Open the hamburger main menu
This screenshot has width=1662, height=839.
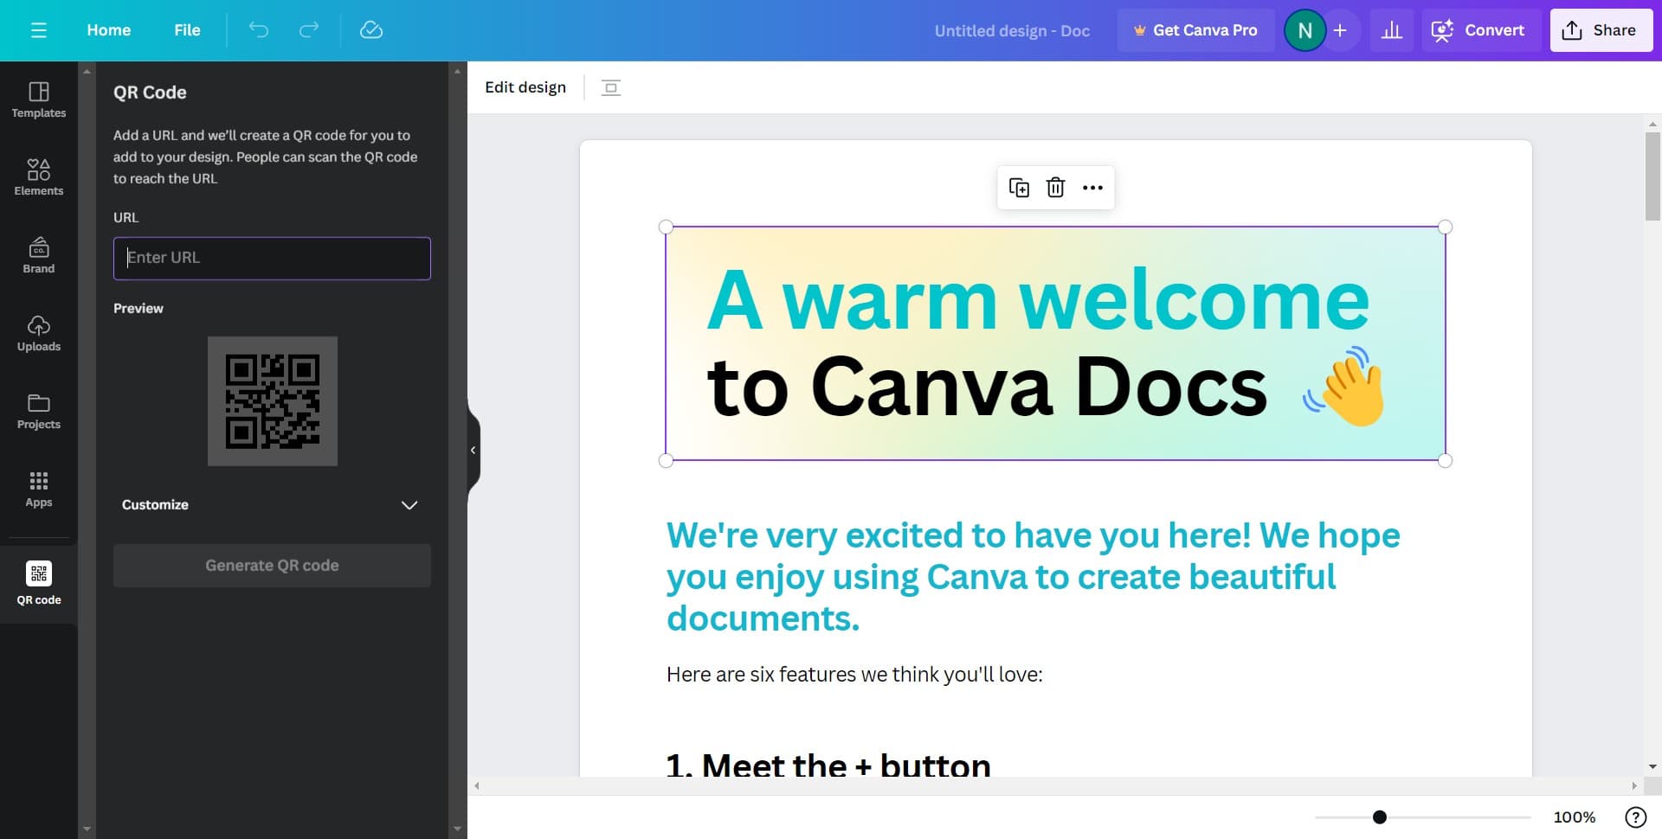tap(38, 30)
